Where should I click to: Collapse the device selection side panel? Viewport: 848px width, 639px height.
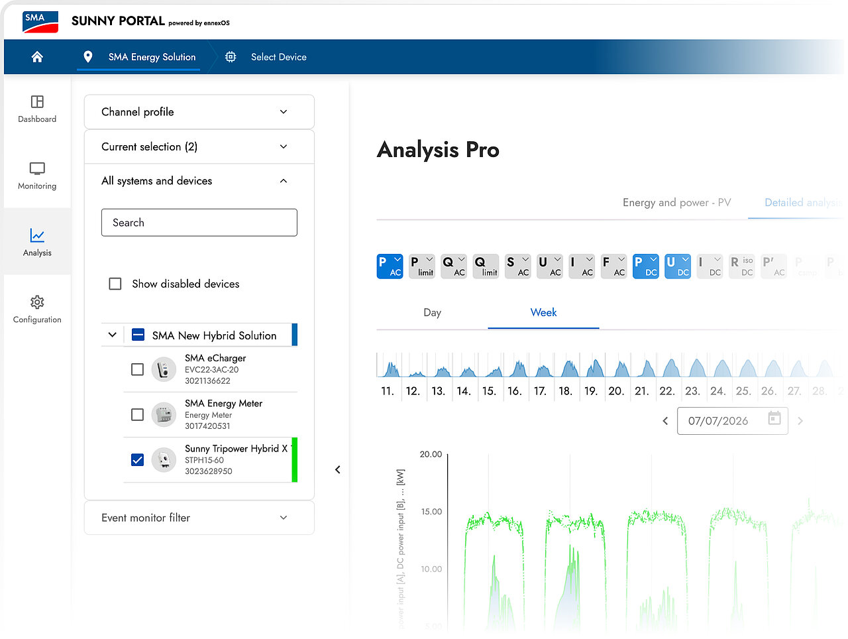tap(338, 470)
